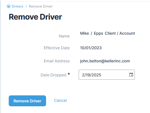Select the john.belton@kellerinc.com email text
The width and height of the screenshot is (150, 113).
105,61
